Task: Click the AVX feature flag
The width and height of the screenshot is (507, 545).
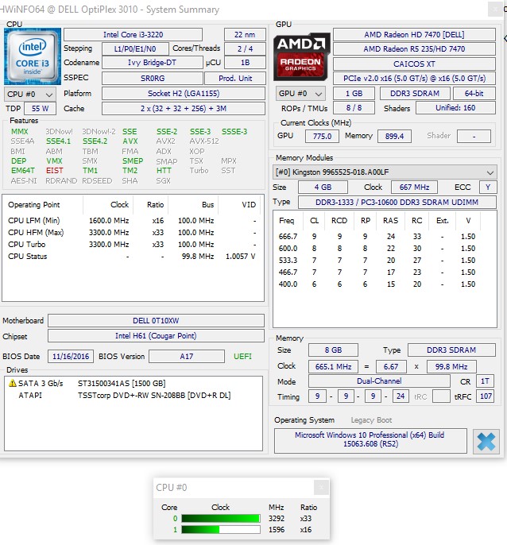Action: point(130,141)
